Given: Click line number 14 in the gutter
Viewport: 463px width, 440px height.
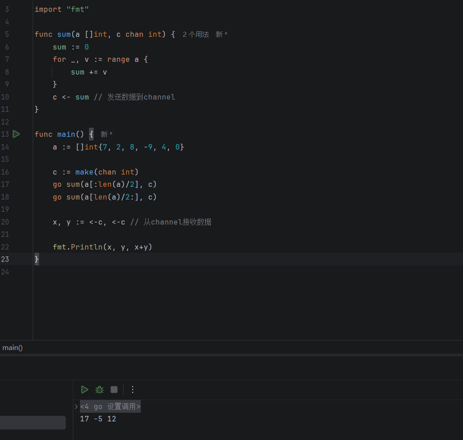Looking at the screenshot, I should point(5,147).
